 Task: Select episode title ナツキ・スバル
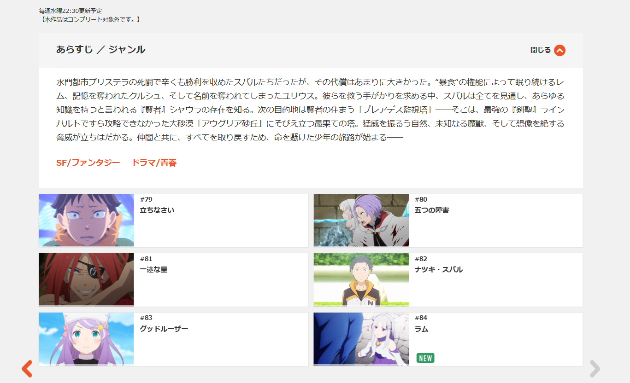point(439,269)
